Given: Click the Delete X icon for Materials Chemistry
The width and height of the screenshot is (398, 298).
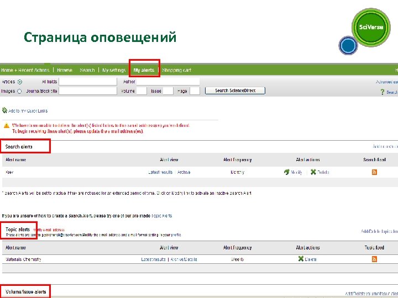Looking at the screenshot, I should point(301,259).
